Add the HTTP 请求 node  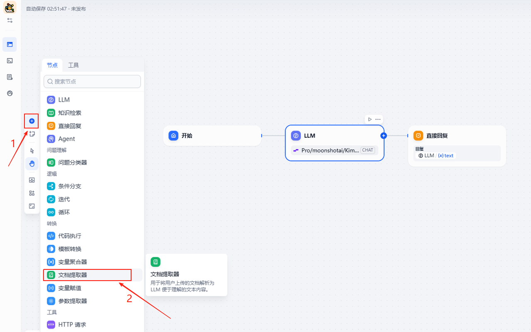[x=72, y=325]
